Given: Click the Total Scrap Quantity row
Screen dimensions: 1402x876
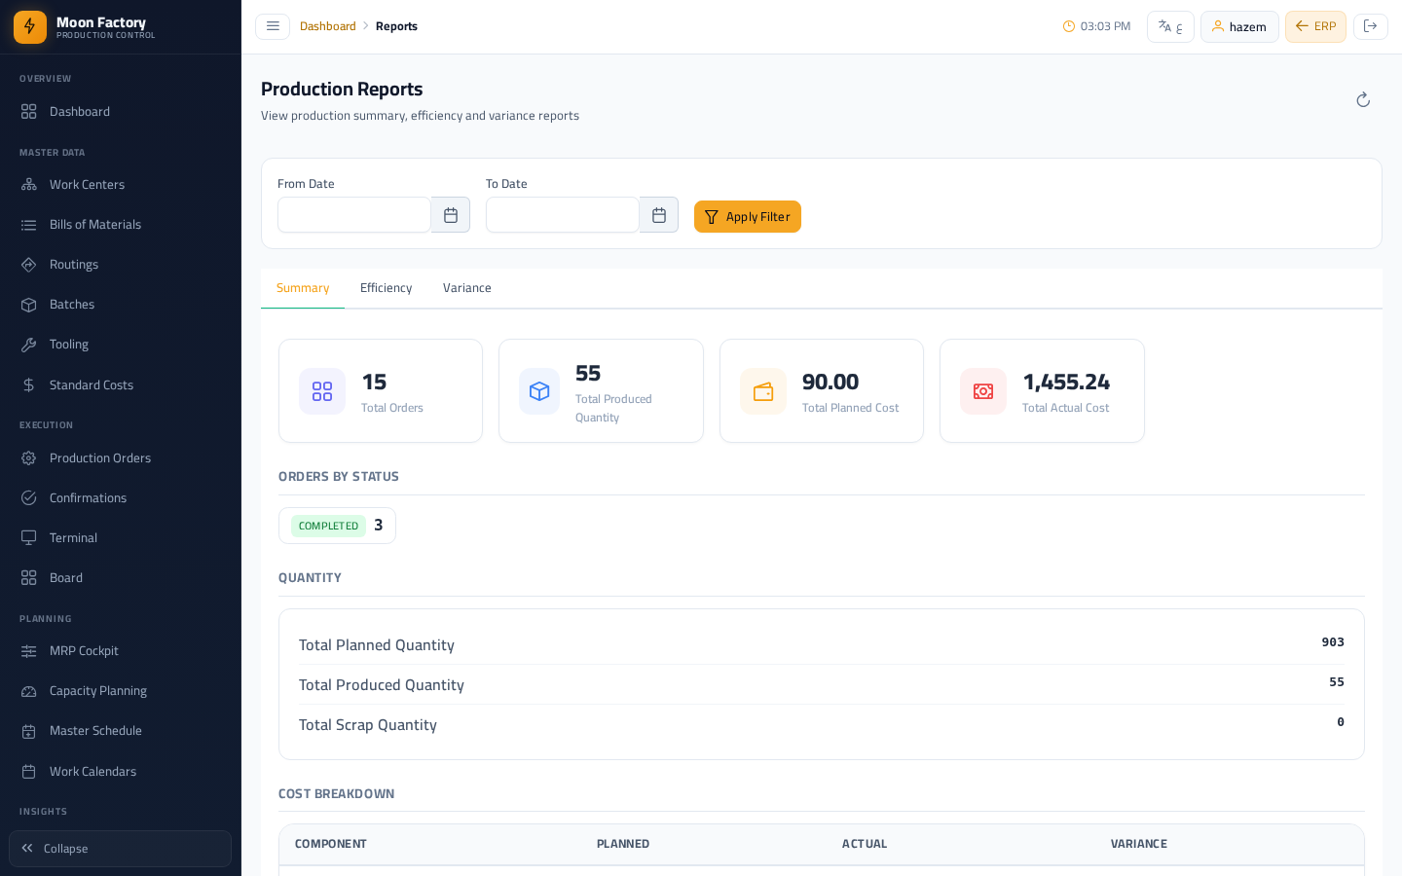Looking at the screenshot, I should click(x=822, y=724).
